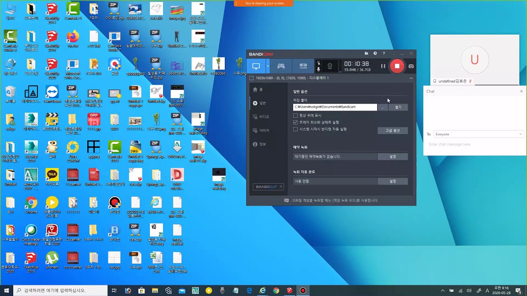The height and width of the screenshot is (296, 527).
Task: Open the BANDICUT link button
Action: pyautogui.click(x=268, y=187)
